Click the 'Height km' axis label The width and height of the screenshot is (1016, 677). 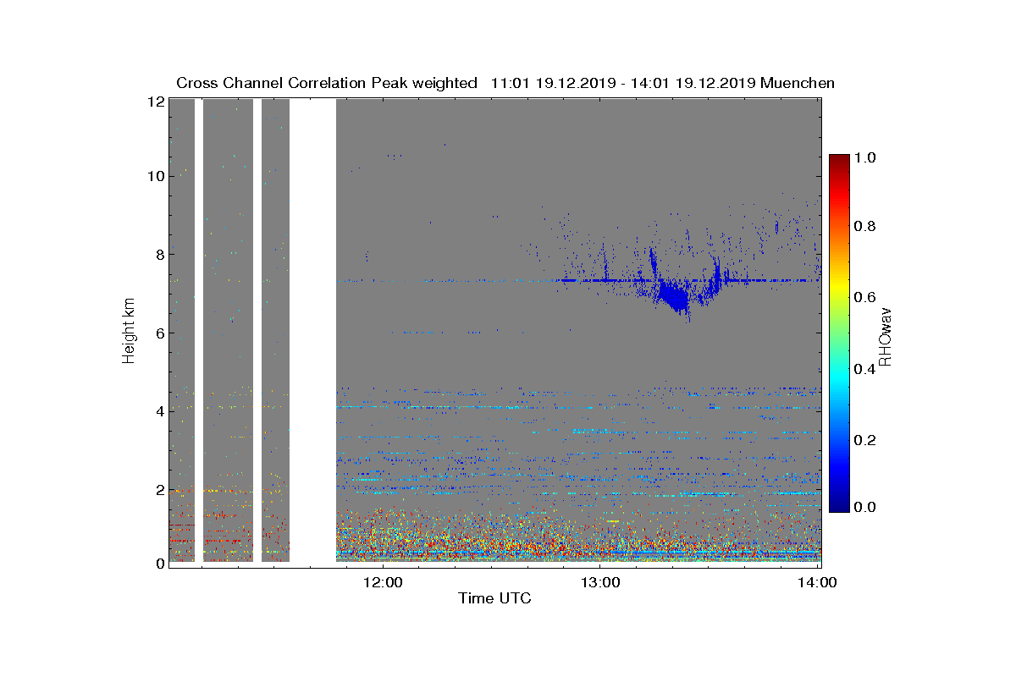(129, 330)
